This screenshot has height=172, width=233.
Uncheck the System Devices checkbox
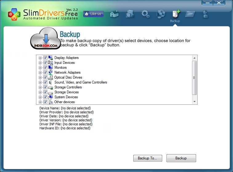point(45,97)
